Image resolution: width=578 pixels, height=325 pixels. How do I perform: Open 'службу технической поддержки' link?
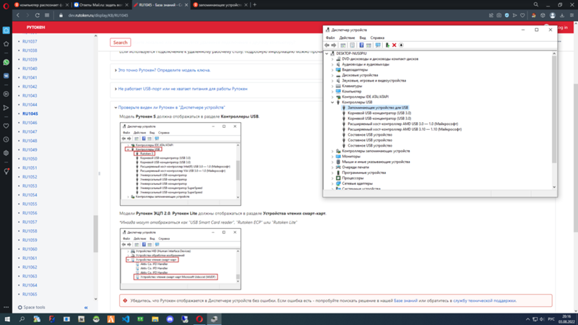(x=484, y=300)
